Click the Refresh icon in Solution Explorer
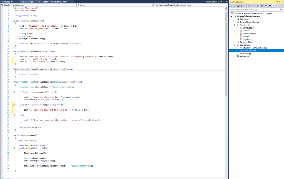Screen dimensions: 284x179 click(x=258, y=6)
